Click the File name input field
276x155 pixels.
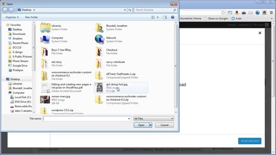[85, 119]
